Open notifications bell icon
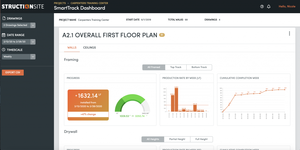This screenshot has height=150, width=300. pyautogui.click(x=269, y=7)
